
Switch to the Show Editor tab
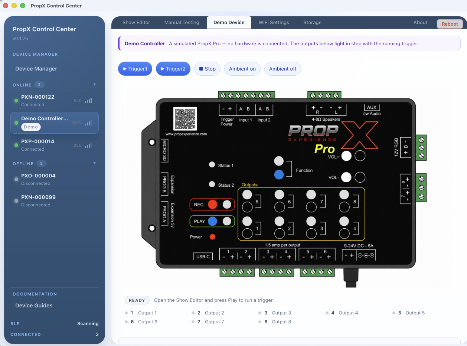coord(136,22)
